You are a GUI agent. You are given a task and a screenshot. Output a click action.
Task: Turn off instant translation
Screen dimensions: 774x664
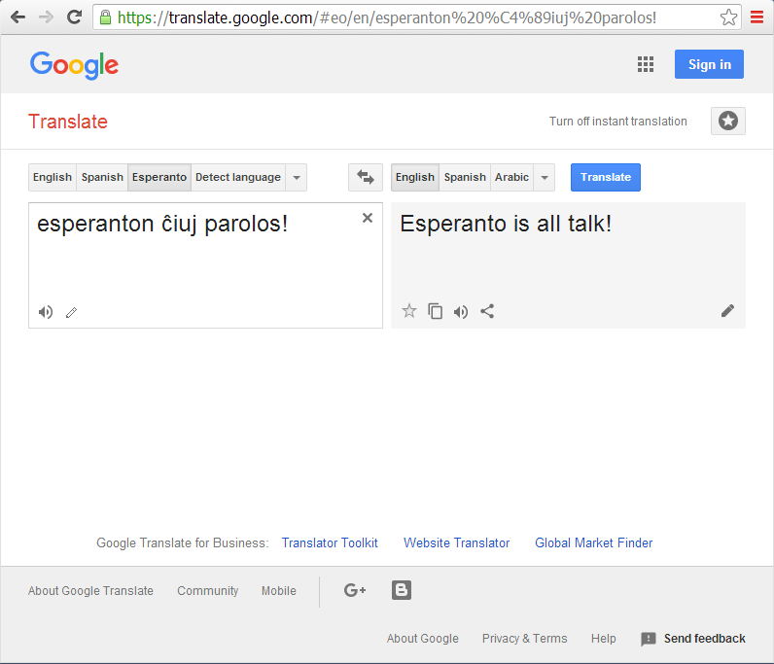tap(617, 122)
